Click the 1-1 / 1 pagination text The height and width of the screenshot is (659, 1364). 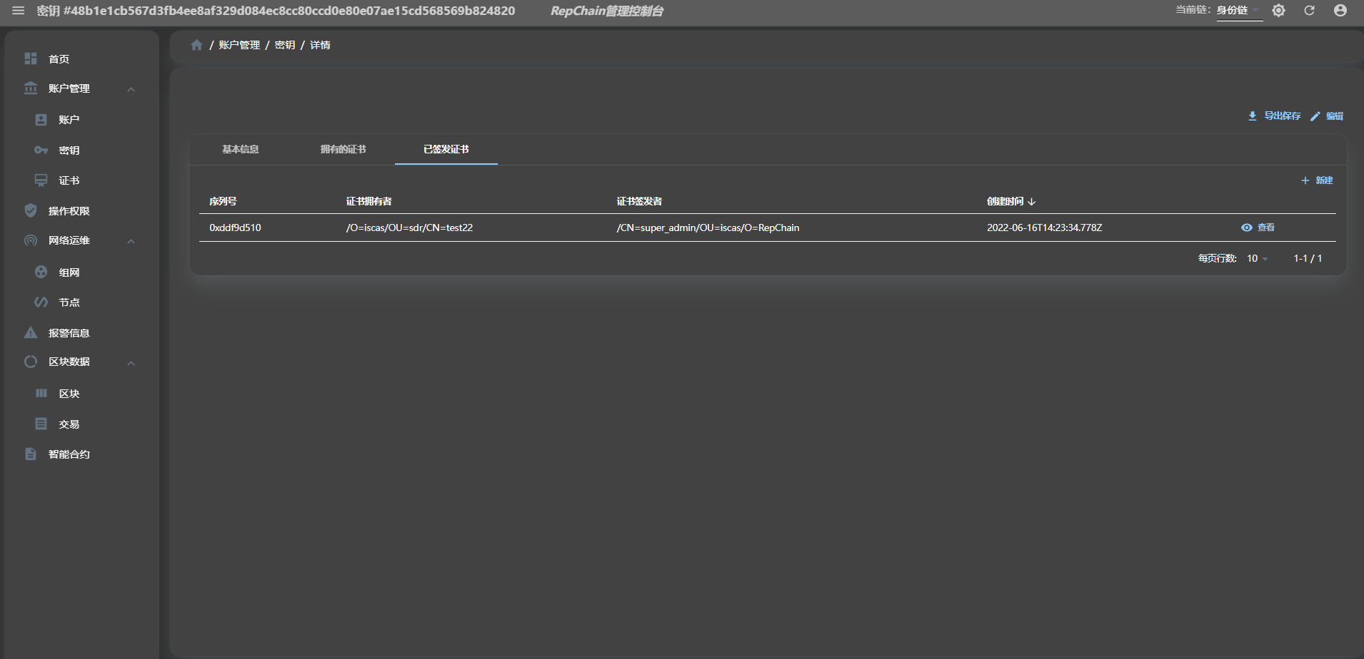tap(1308, 258)
